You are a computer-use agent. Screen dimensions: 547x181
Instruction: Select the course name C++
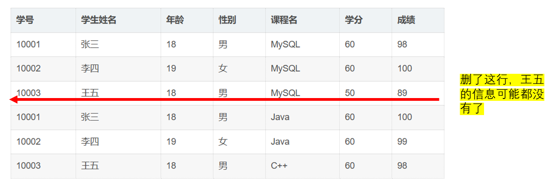(x=279, y=165)
